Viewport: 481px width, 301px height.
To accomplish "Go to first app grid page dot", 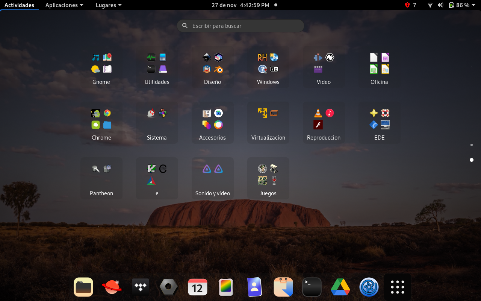I will coord(472,145).
